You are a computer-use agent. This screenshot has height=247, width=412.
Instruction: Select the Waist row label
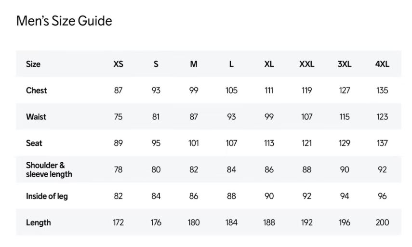36,117
